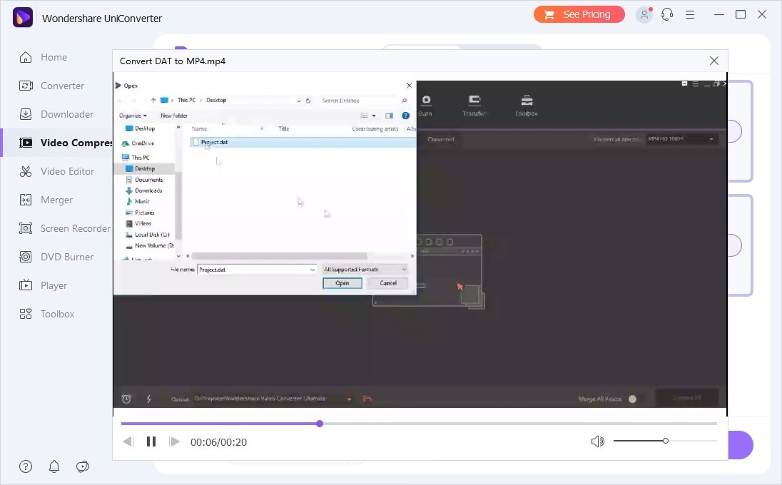Close the Open file dialog in the video
Screen dimensions: 782x485
pyautogui.click(x=409, y=86)
